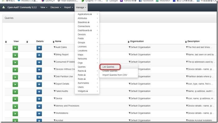This screenshot has height=123, width=218.
Task: Open Devices in Manage menu
Action: click(87, 34)
